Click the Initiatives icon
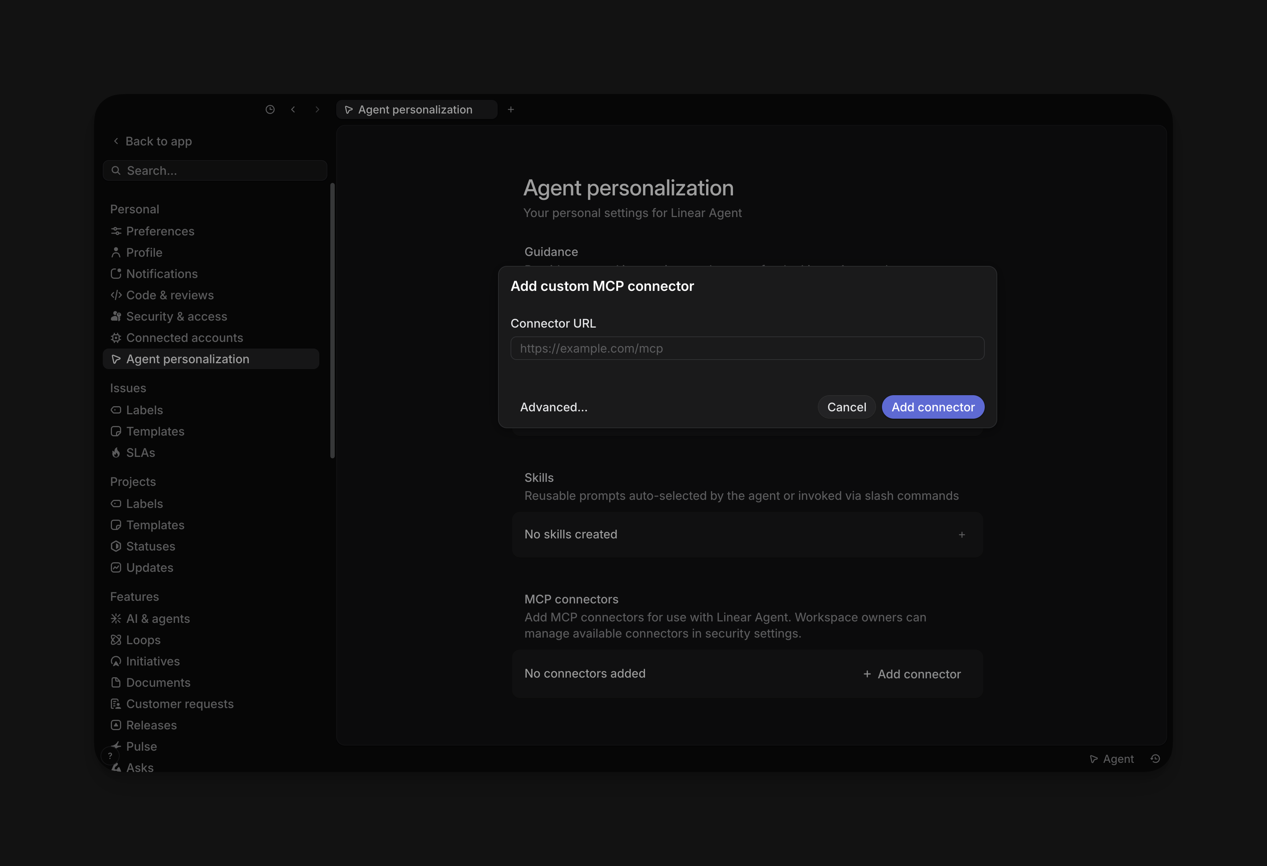The height and width of the screenshot is (866, 1267). pos(116,661)
